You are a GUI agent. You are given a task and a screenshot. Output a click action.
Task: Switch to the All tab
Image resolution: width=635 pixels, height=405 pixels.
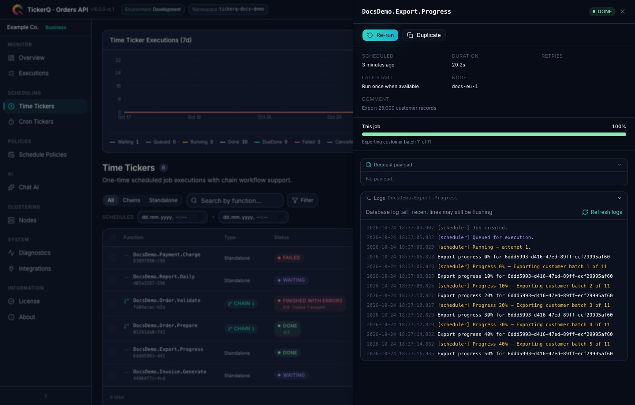click(x=111, y=200)
